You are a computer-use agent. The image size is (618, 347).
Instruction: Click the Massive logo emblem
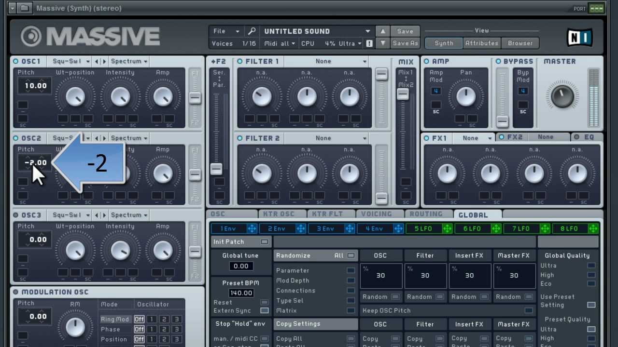click(31, 37)
